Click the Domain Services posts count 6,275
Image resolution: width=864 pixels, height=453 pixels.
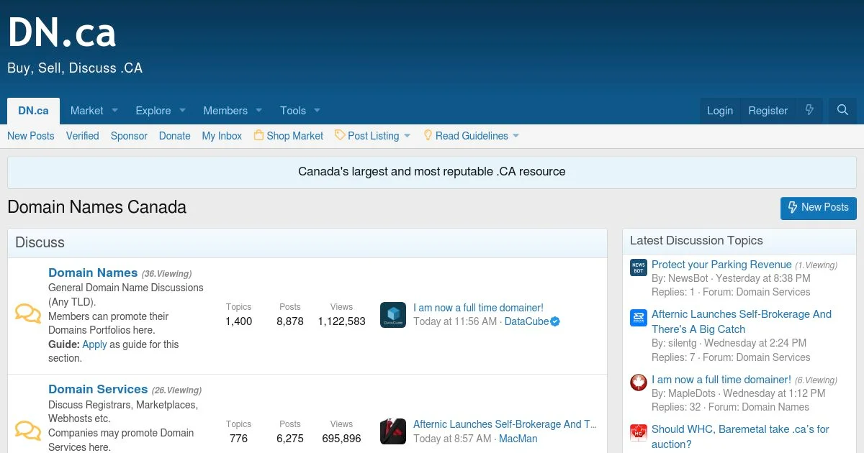click(x=290, y=438)
